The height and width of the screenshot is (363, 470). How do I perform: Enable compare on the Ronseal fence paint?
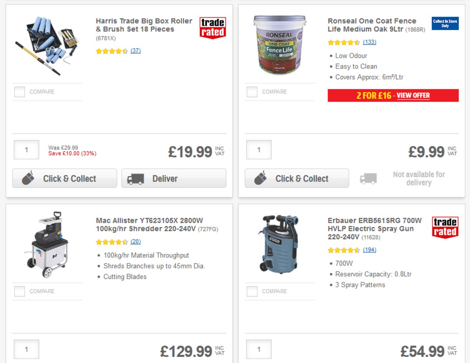point(251,92)
